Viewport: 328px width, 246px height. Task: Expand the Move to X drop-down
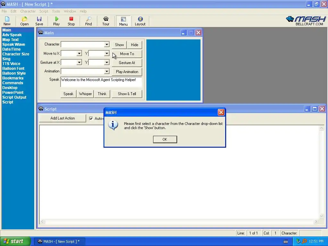79,53
